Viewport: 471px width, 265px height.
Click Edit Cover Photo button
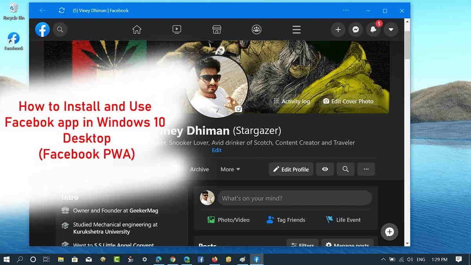point(348,101)
